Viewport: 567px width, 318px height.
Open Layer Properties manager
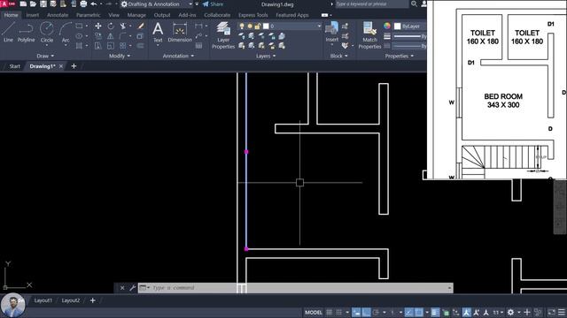point(223,35)
